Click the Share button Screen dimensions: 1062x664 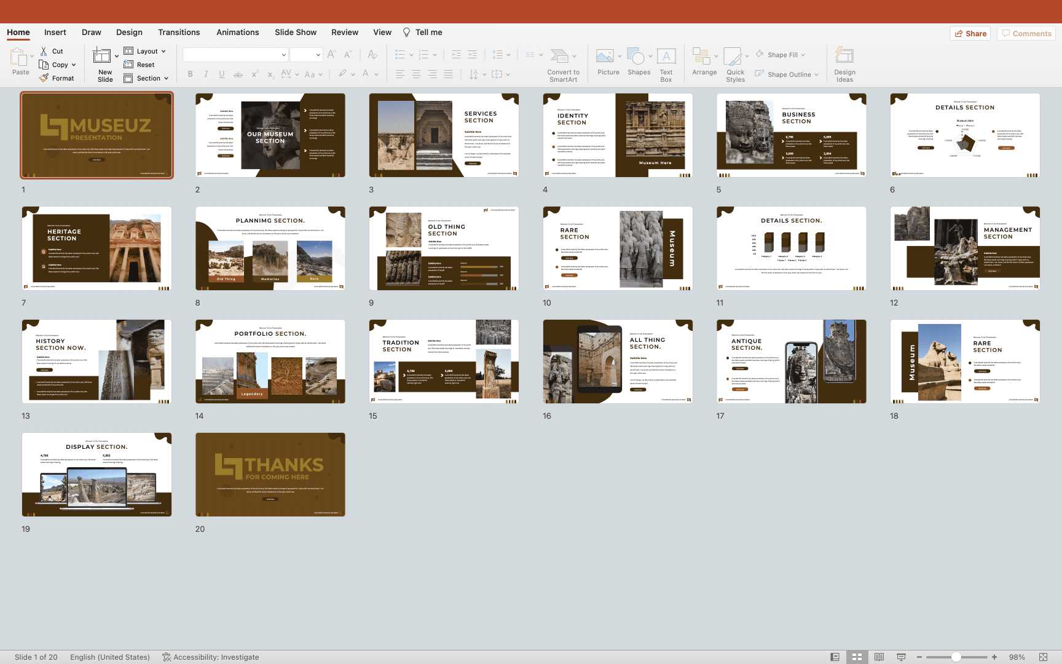click(970, 33)
